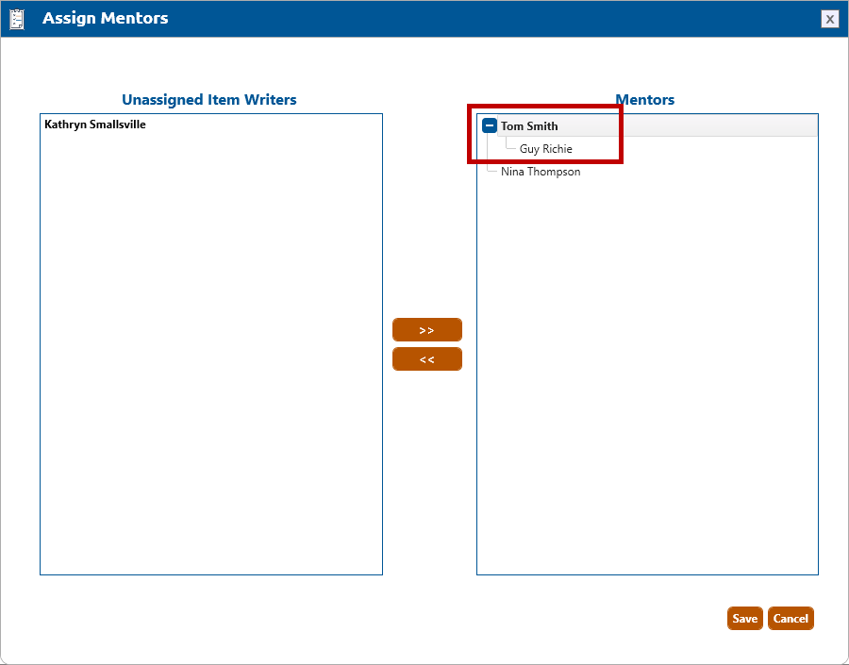
Task: Select Tom Smith in Mentors tree
Action: point(529,126)
